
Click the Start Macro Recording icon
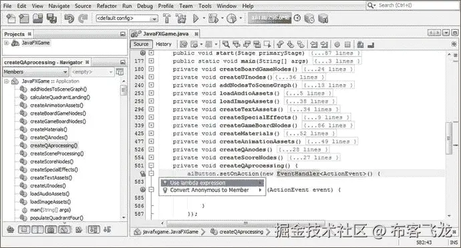[x=337, y=44]
